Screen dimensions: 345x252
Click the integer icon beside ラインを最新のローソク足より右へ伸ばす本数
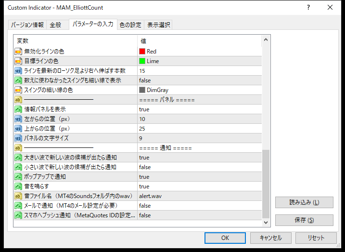coord(18,71)
